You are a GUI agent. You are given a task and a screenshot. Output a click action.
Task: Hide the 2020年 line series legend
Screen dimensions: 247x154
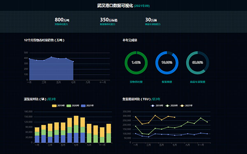tap(172, 106)
